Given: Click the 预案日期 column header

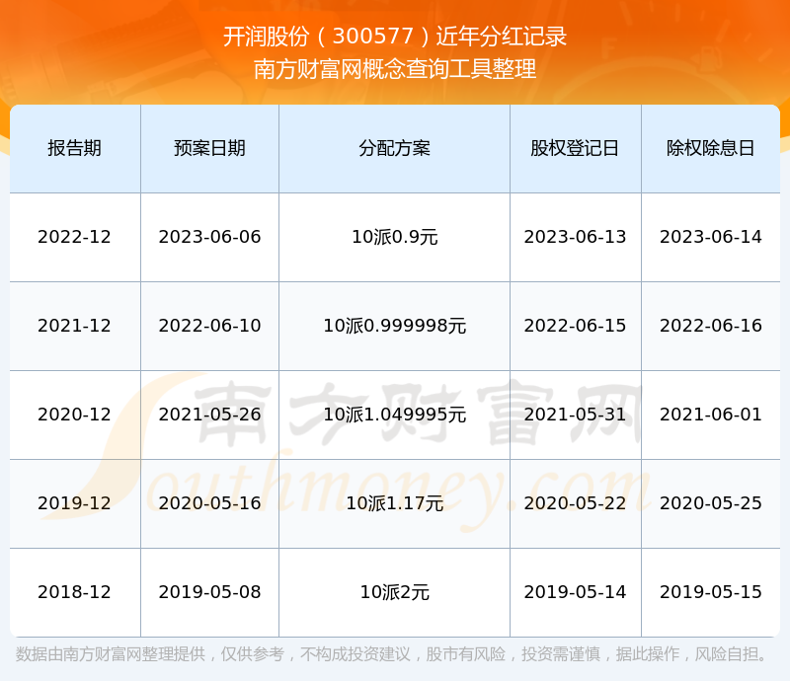Looking at the screenshot, I should (209, 148).
